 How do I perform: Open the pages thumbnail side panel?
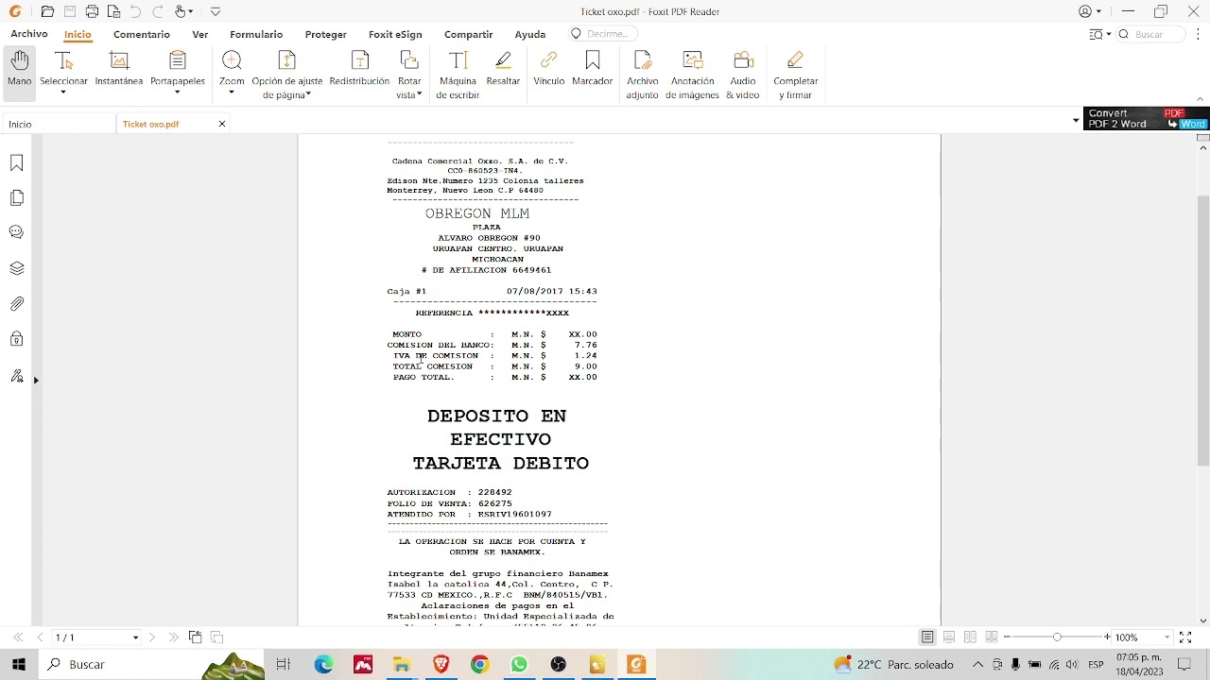point(16,197)
